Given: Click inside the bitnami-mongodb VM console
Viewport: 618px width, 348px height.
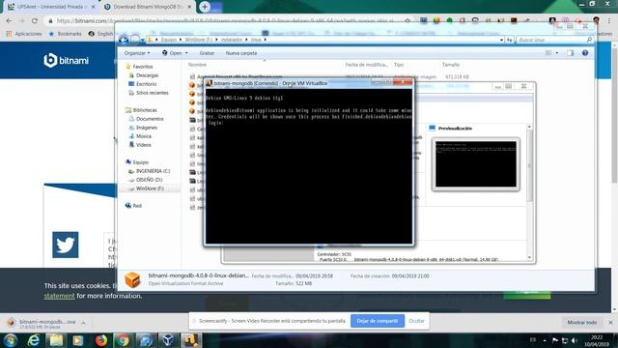Looking at the screenshot, I should click(x=309, y=165).
